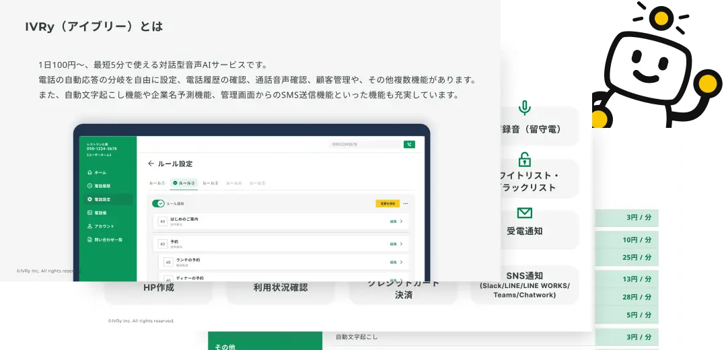The width and height of the screenshot is (724, 350).
Task: Open the three-dot menu next to 変更を保存
Action: point(406,204)
